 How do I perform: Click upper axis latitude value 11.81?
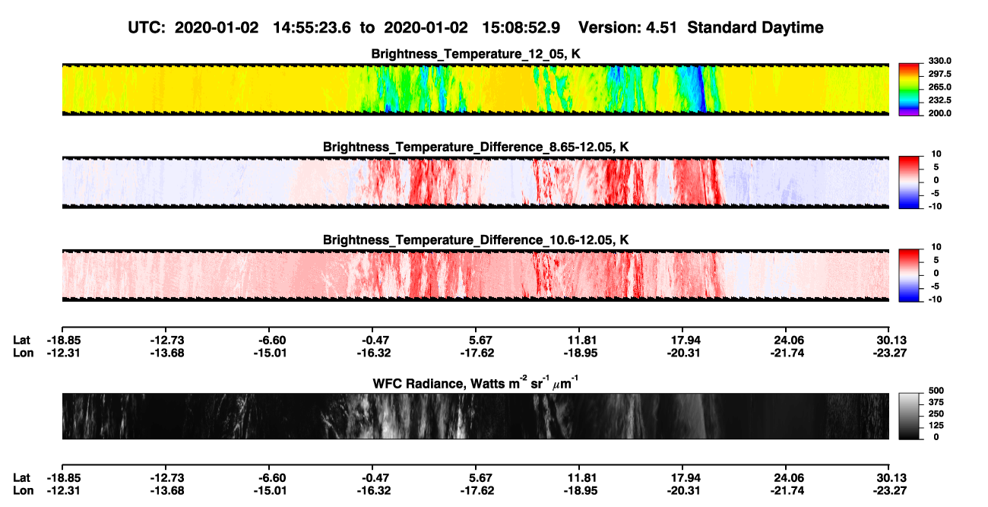581,340
